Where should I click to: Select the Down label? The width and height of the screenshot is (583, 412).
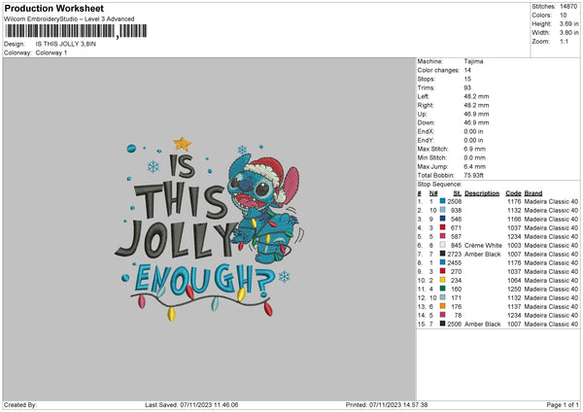426,122
